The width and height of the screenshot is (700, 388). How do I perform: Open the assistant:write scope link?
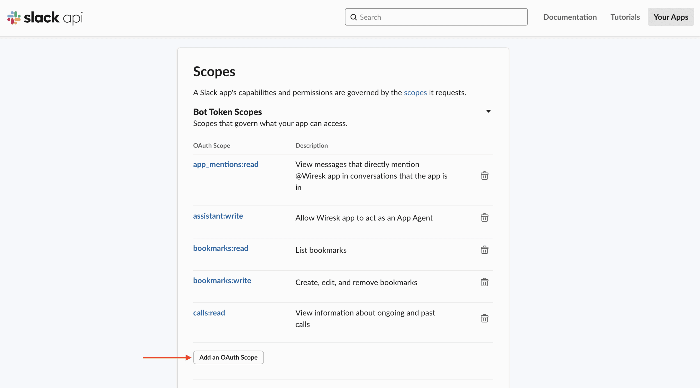pyautogui.click(x=218, y=216)
